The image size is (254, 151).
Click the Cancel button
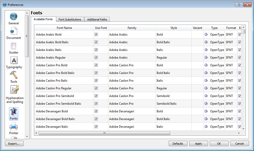239,143
